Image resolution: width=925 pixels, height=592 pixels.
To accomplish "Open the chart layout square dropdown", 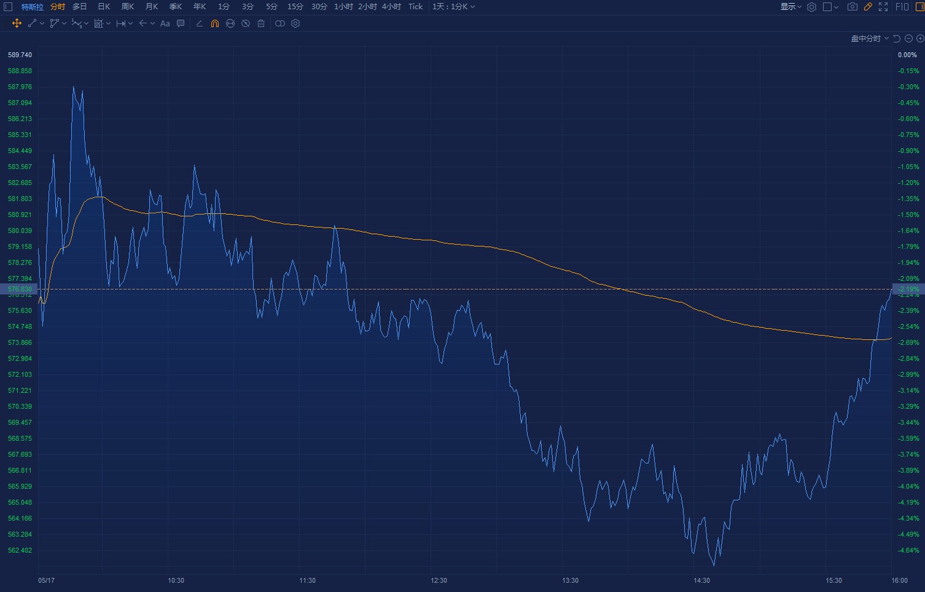I will pyautogui.click(x=831, y=7).
